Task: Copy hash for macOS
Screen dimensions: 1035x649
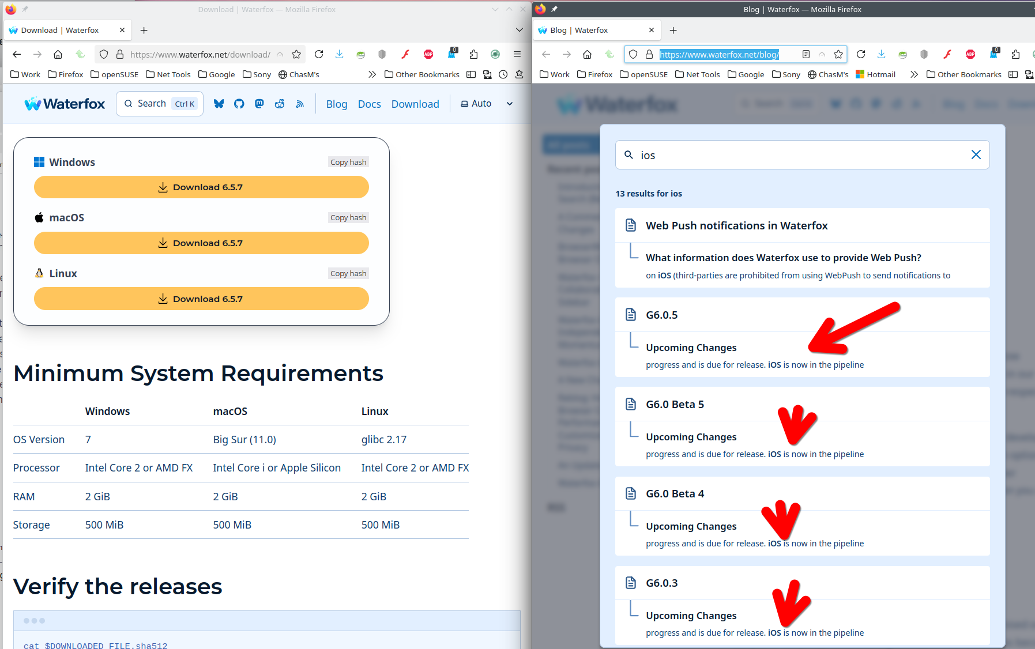Action: pos(348,217)
